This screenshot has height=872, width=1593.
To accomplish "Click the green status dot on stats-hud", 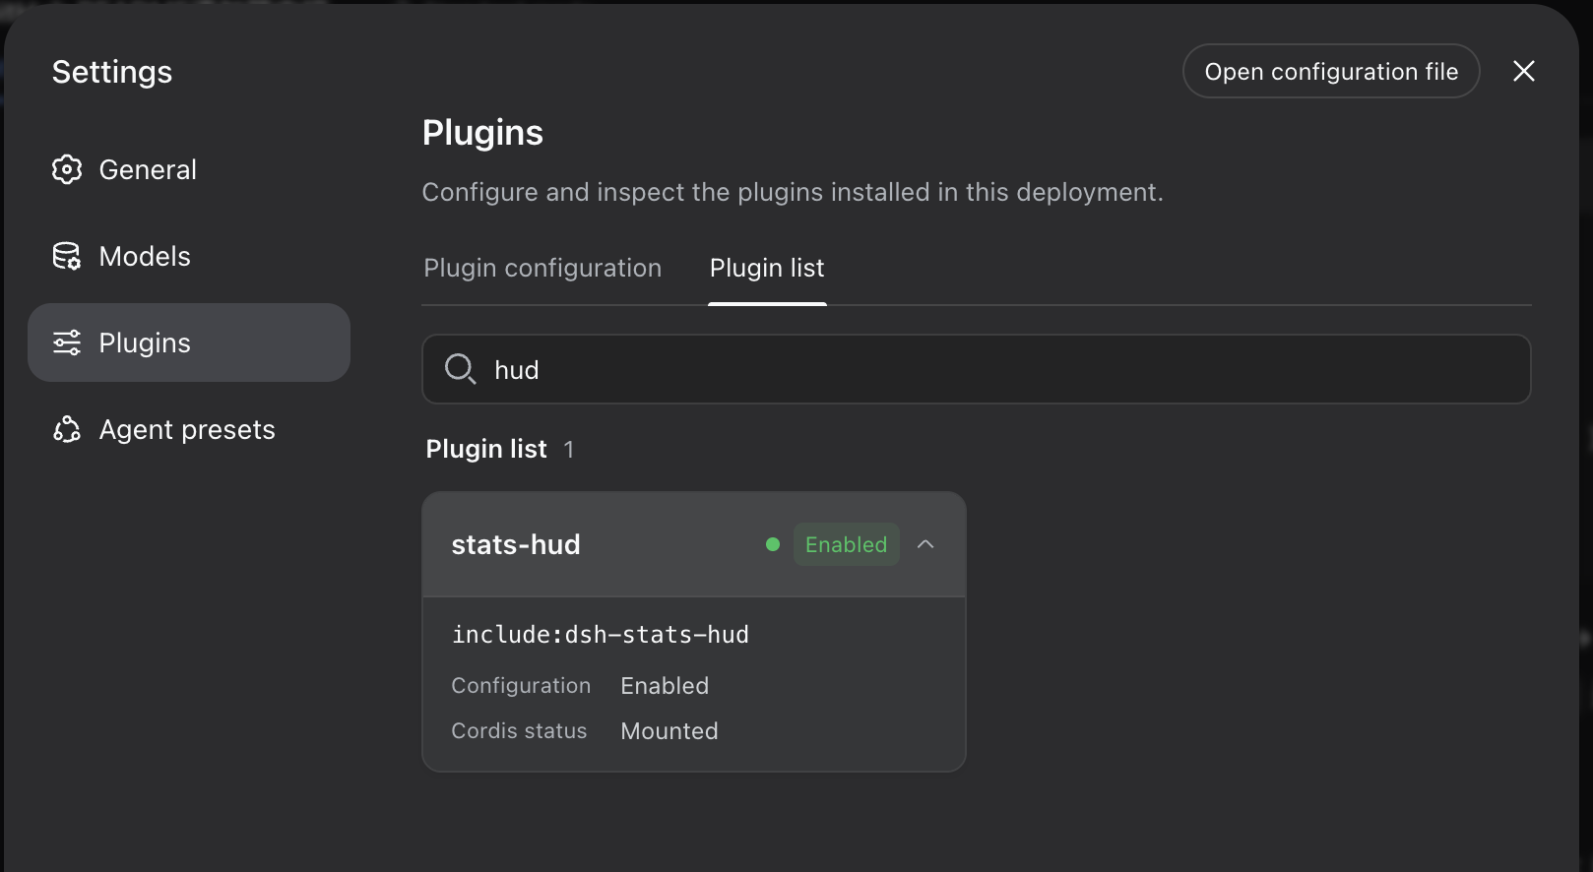I will [x=773, y=544].
